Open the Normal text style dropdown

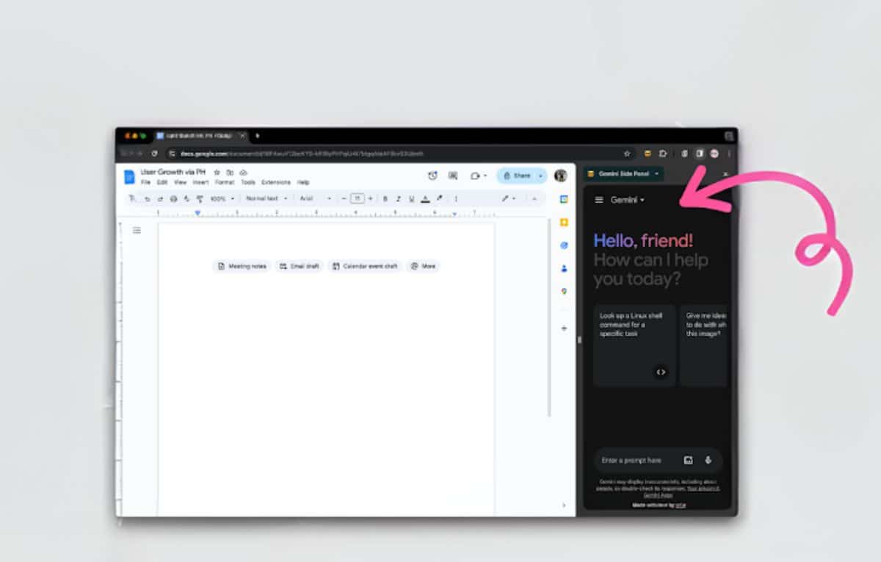tap(267, 199)
